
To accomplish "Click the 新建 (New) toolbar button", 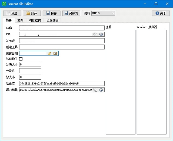I will tap(12, 13).
